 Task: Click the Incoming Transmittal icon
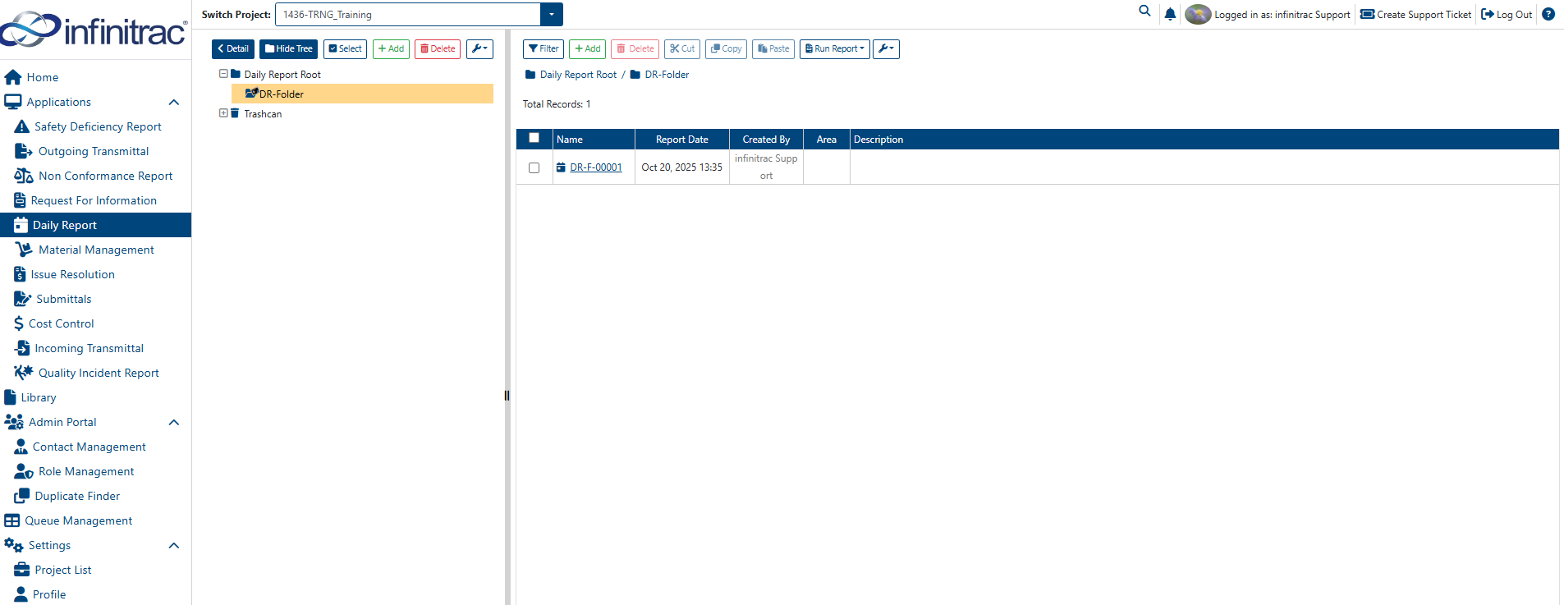(x=22, y=348)
